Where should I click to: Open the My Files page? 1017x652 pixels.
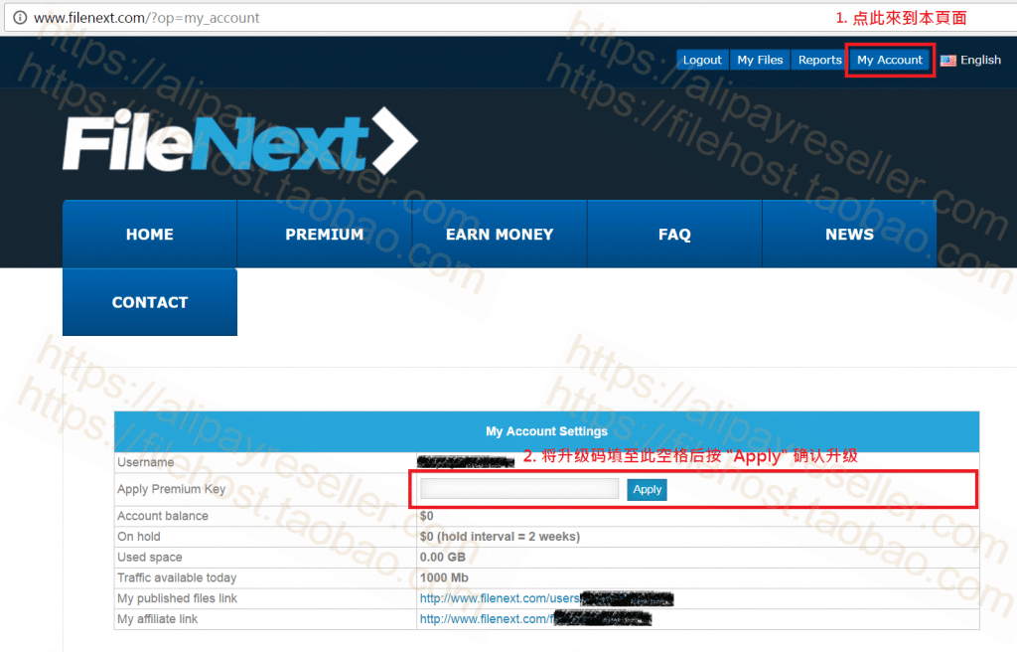point(759,60)
